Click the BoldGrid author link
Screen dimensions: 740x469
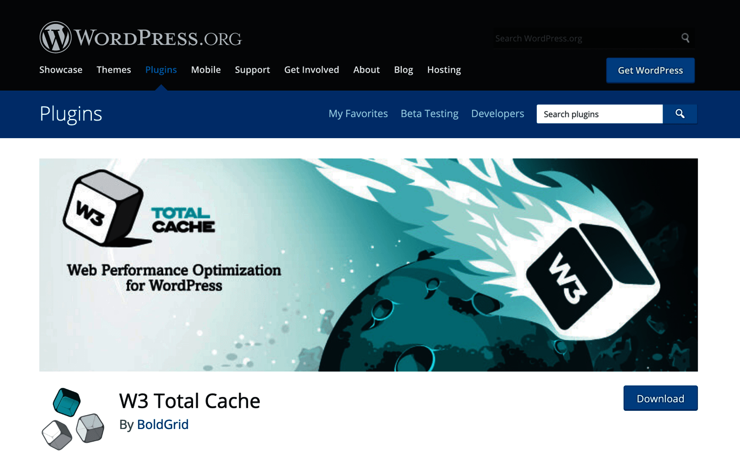(x=163, y=424)
